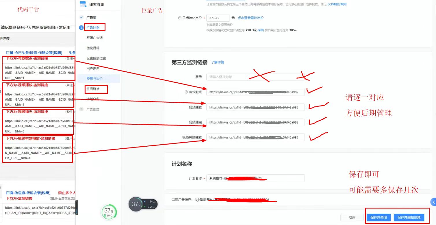Open 点击查看建议出价 link
This screenshot has height=225, width=436.
251,18
